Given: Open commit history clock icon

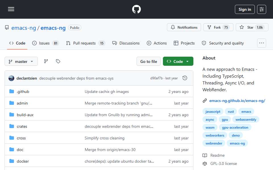Looking at the screenshot, I should point(185,78).
